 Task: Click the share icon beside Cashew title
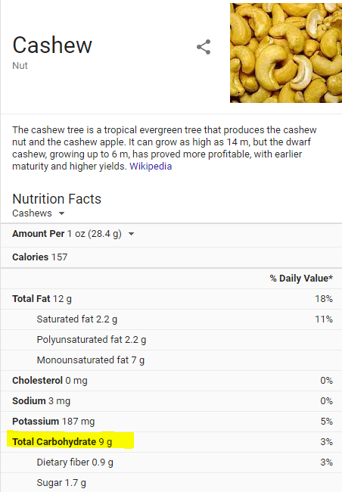coord(204,47)
